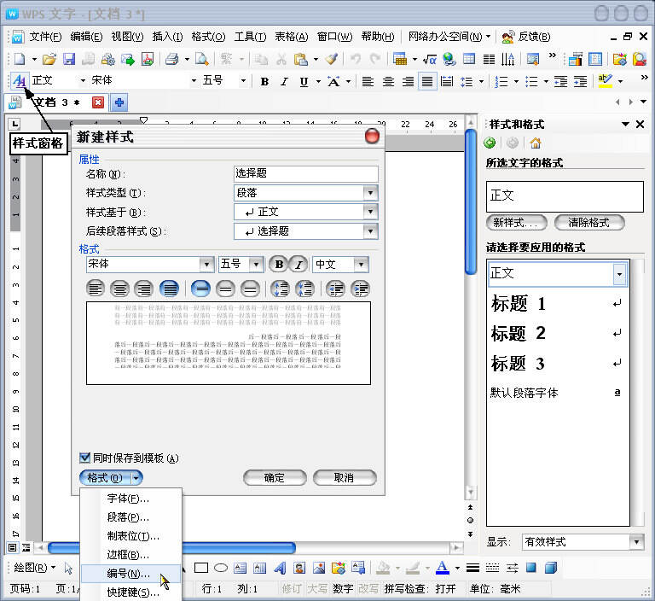Click the font color A icon in drawing bar
This screenshot has width=655, height=601.
(443, 568)
